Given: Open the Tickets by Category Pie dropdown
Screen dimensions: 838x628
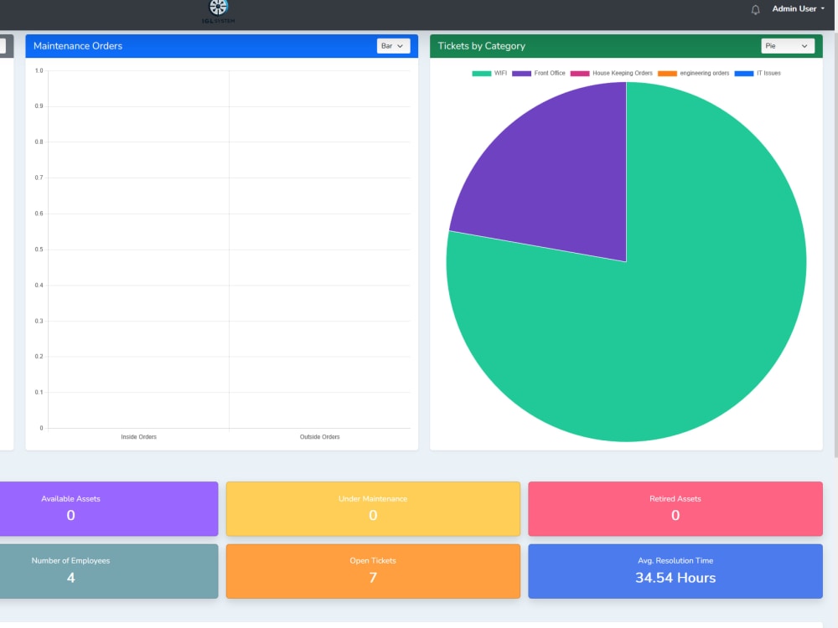Looking at the screenshot, I should tap(788, 46).
